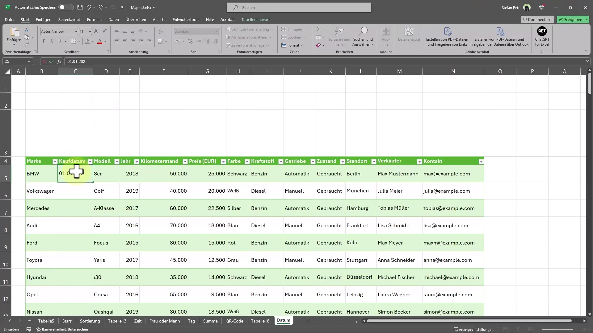Switch to the Sortierung sheet tab
The height and width of the screenshot is (333, 593).
(90, 321)
